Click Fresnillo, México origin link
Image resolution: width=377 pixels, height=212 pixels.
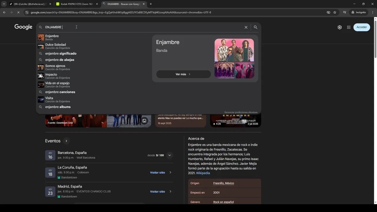[x=224, y=183]
